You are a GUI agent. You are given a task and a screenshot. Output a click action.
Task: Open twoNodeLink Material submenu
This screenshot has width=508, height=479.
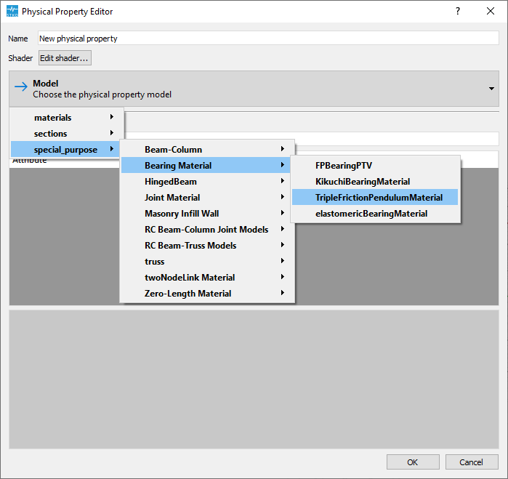(x=207, y=278)
